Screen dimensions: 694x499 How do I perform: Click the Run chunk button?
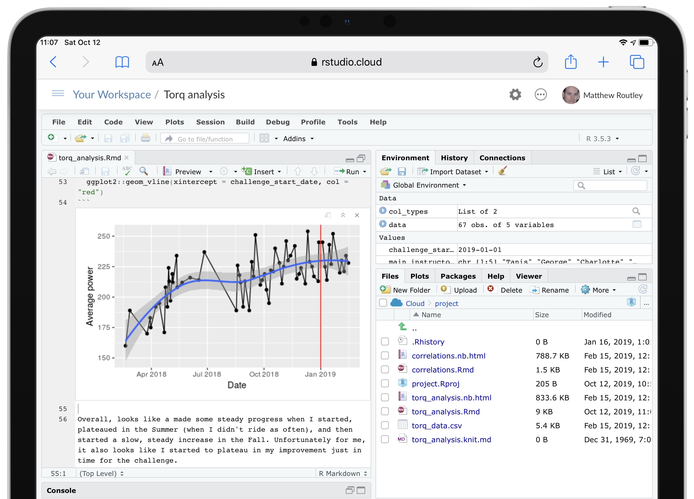349,171
